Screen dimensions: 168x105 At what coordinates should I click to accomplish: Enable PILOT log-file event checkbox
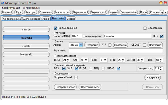point(91,68)
